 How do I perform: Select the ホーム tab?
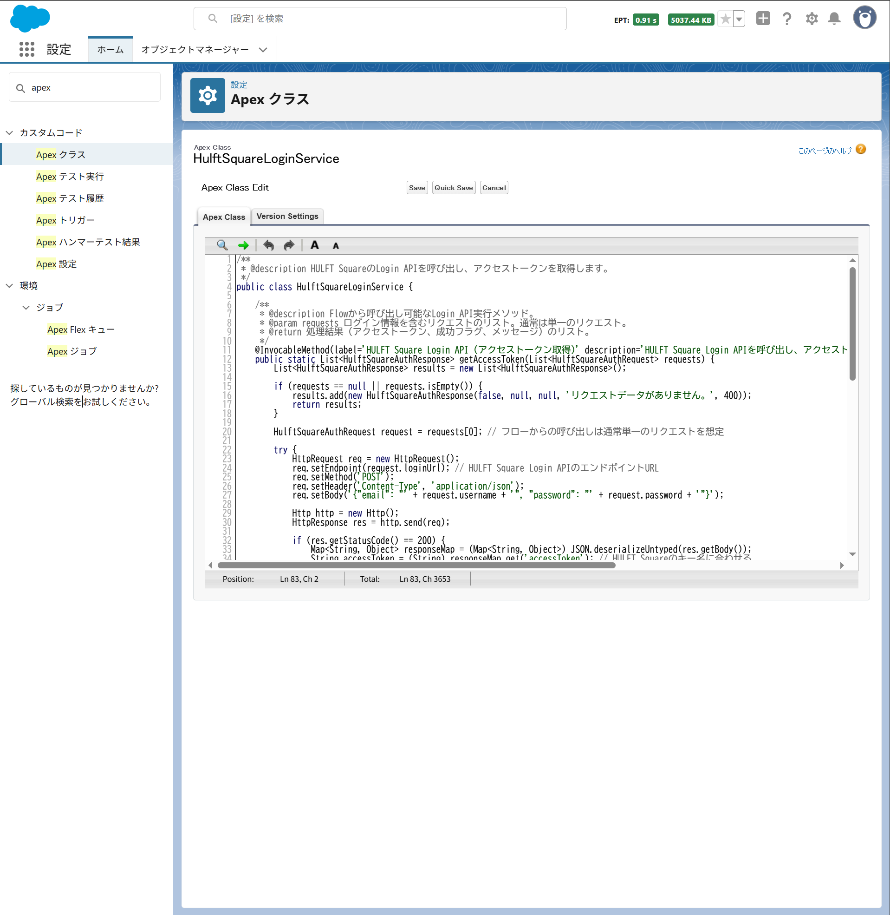pyautogui.click(x=110, y=50)
